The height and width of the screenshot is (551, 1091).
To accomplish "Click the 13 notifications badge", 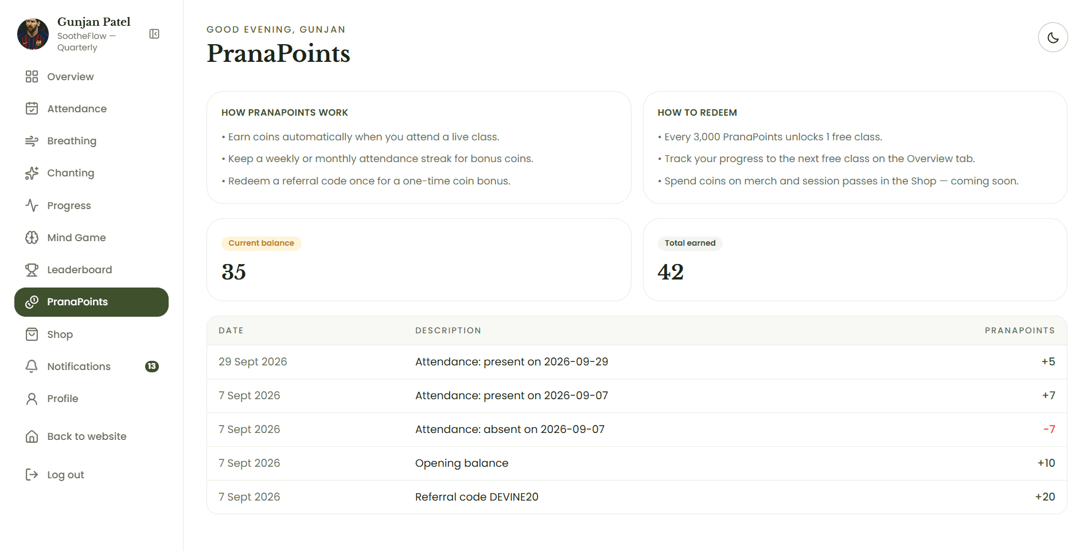I will [152, 367].
